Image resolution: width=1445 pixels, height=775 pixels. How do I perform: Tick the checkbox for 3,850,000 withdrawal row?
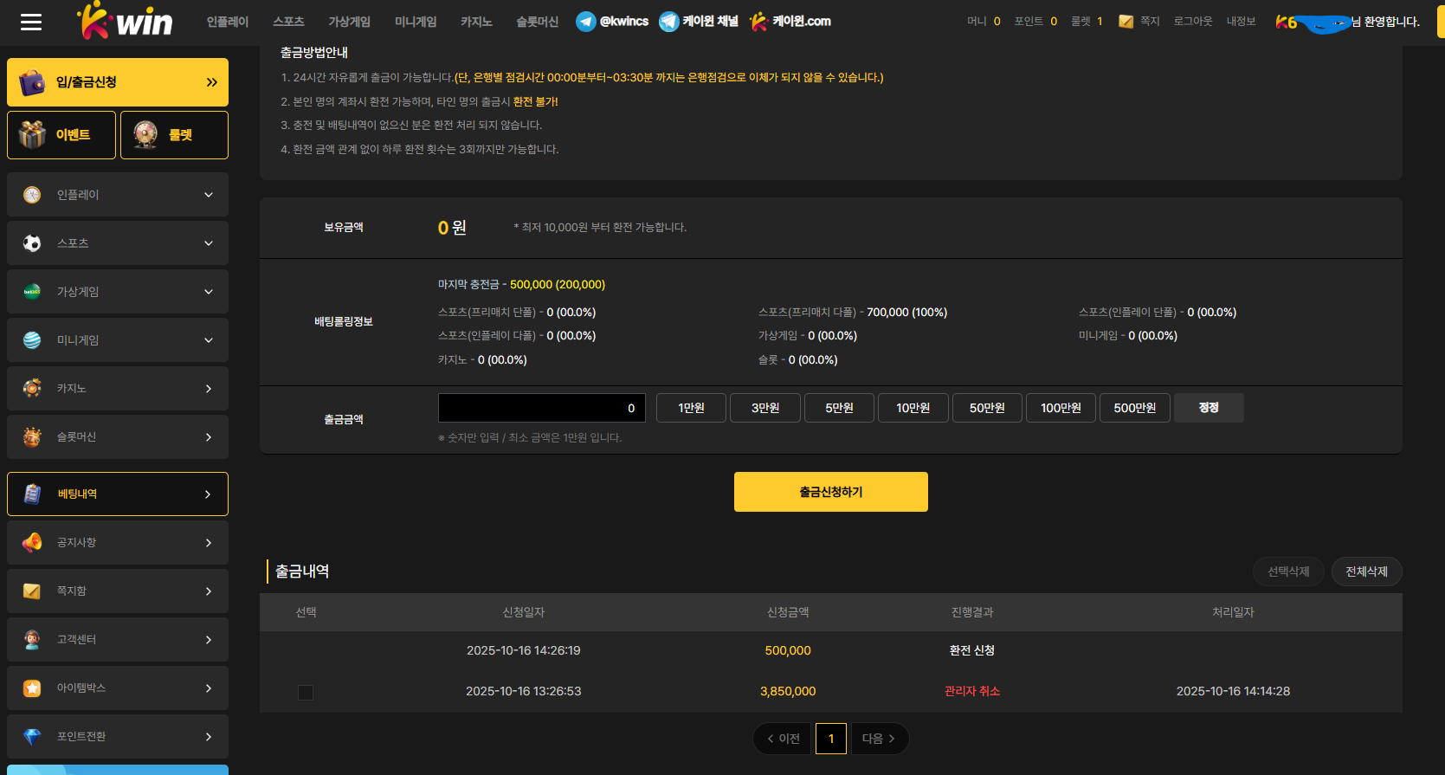click(x=306, y=692)
